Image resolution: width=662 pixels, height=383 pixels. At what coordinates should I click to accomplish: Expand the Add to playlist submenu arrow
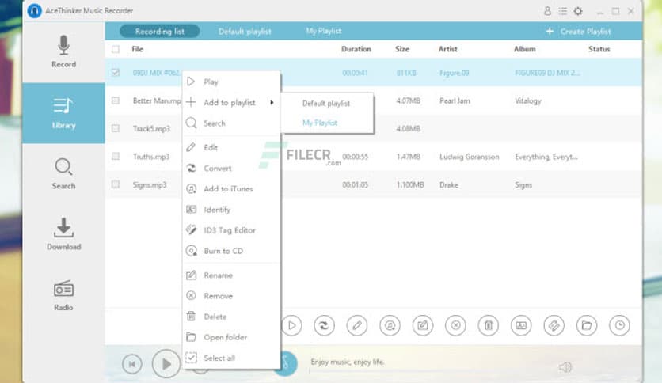point(272,103)
